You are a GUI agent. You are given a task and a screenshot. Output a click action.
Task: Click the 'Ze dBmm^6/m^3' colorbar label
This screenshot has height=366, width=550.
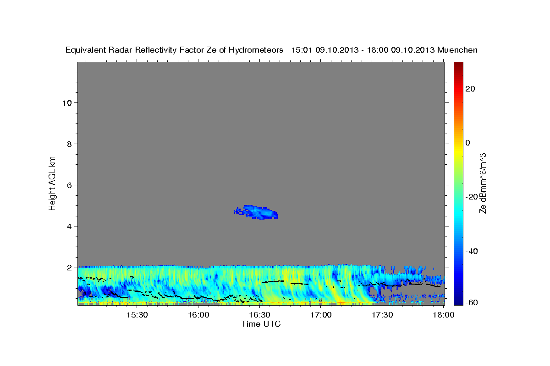(483, 183)
